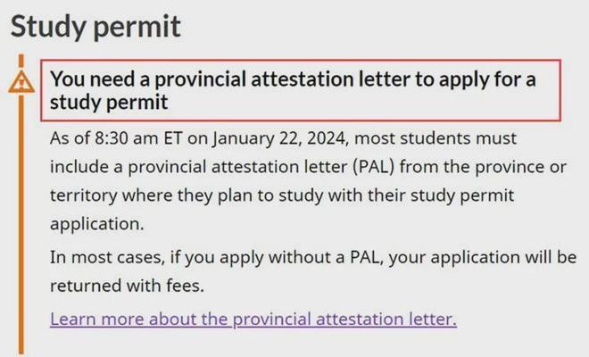Open the 'Learn more about the provincial attestation letter' link
The height and width of the screenshot is (357, 589).
pos(253,319)
